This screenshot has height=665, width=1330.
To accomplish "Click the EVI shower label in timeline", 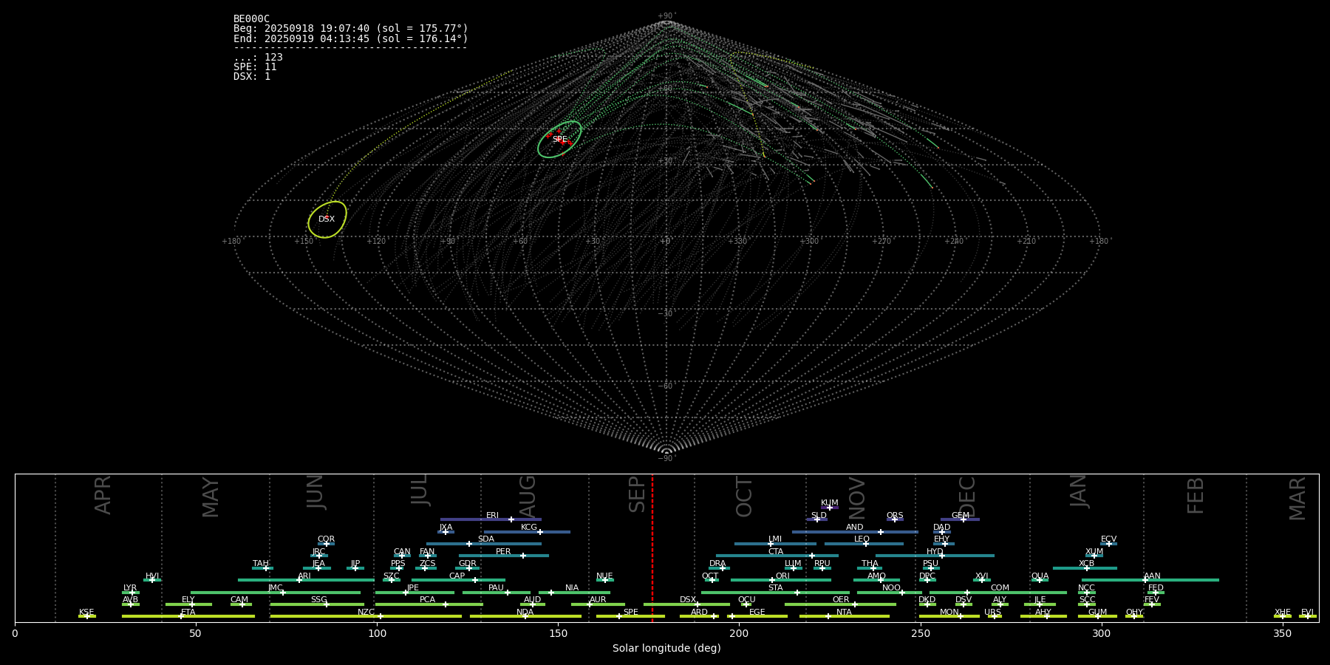I will coord(1307,613).
